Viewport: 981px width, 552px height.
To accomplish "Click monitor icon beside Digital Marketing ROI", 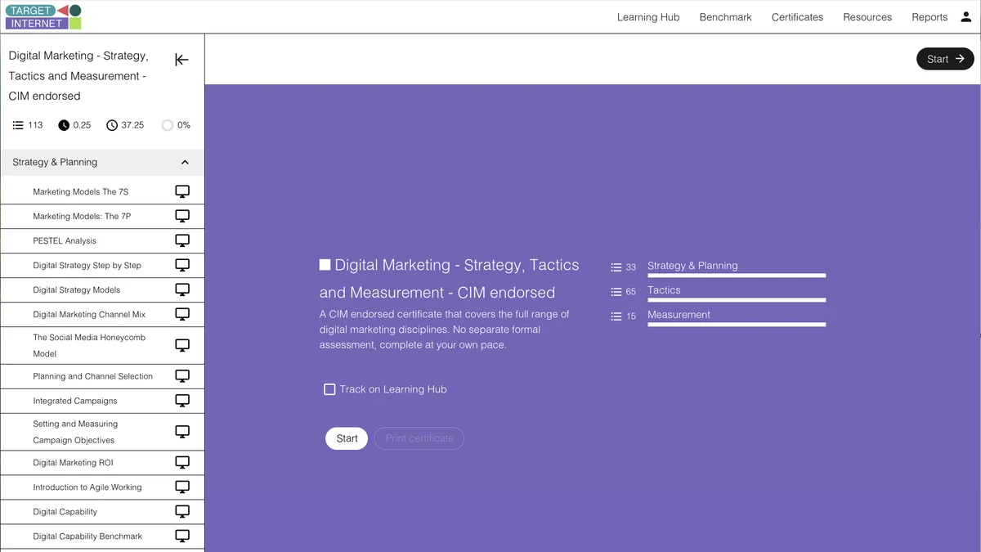I will [x=182, y=463].
